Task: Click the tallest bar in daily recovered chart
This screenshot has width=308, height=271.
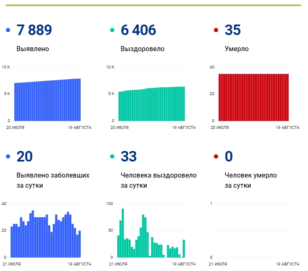Action: point(123,233)
